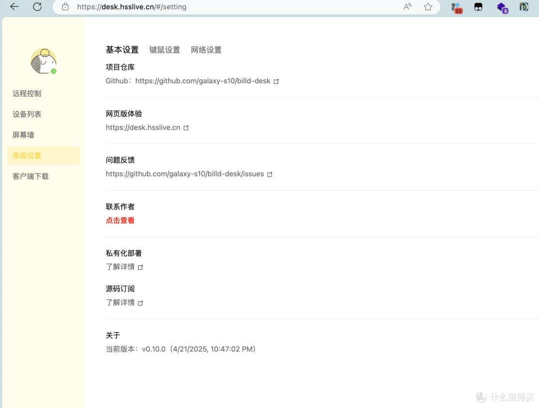Click external link icon beside desk.hsslive.cn
The image size is (539, 408).
tap(186, 128)
